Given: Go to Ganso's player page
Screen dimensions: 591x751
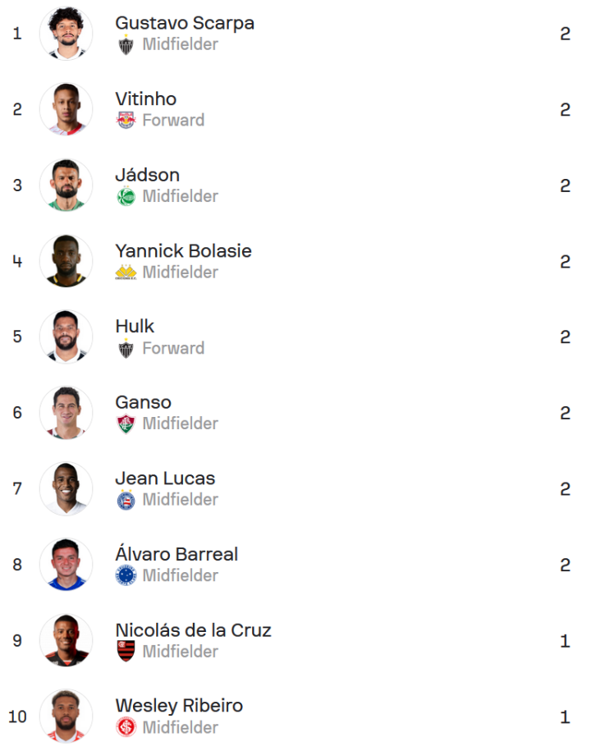Looking at the screenshot, I should 143,403.
